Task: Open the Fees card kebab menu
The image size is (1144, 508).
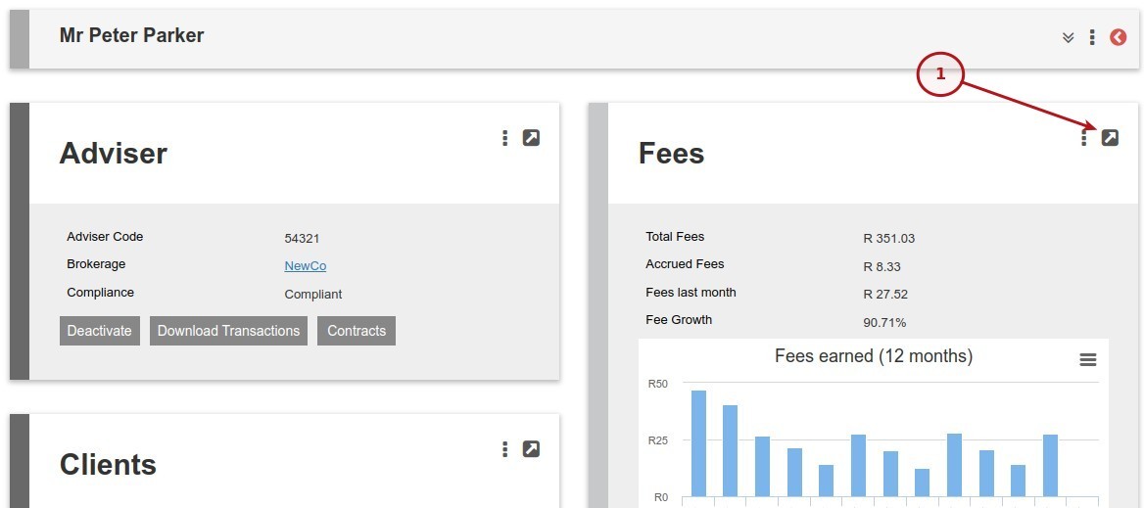Action: coord(1084,138)
